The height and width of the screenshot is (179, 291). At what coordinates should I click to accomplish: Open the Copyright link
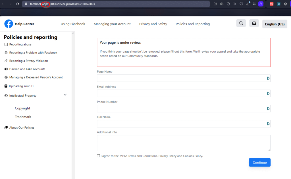click(x=22, y=108)
